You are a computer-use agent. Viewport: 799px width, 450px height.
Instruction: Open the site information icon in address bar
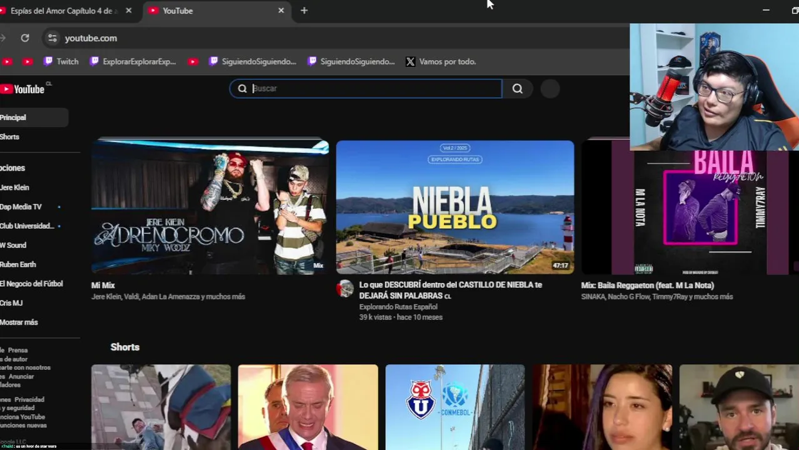coord(53,38)
